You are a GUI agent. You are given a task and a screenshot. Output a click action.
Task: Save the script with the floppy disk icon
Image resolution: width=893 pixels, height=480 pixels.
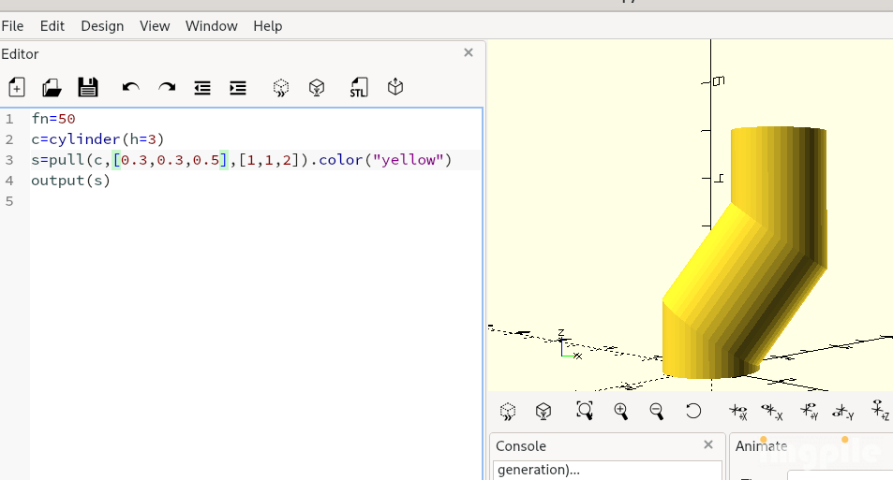[88, 88]
